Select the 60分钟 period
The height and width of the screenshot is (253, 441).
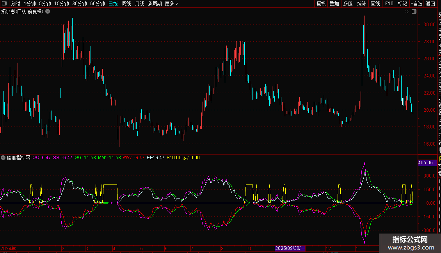[97, 4]
